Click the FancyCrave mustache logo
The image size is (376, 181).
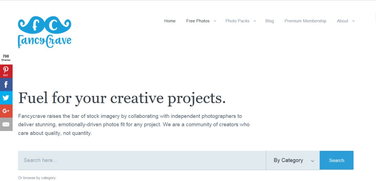(x=45, y=32)
